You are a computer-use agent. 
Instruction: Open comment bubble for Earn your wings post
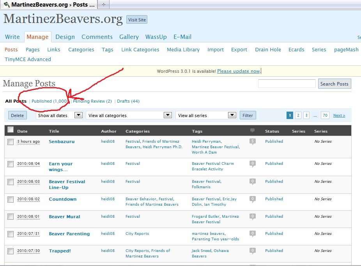[253, 164]
